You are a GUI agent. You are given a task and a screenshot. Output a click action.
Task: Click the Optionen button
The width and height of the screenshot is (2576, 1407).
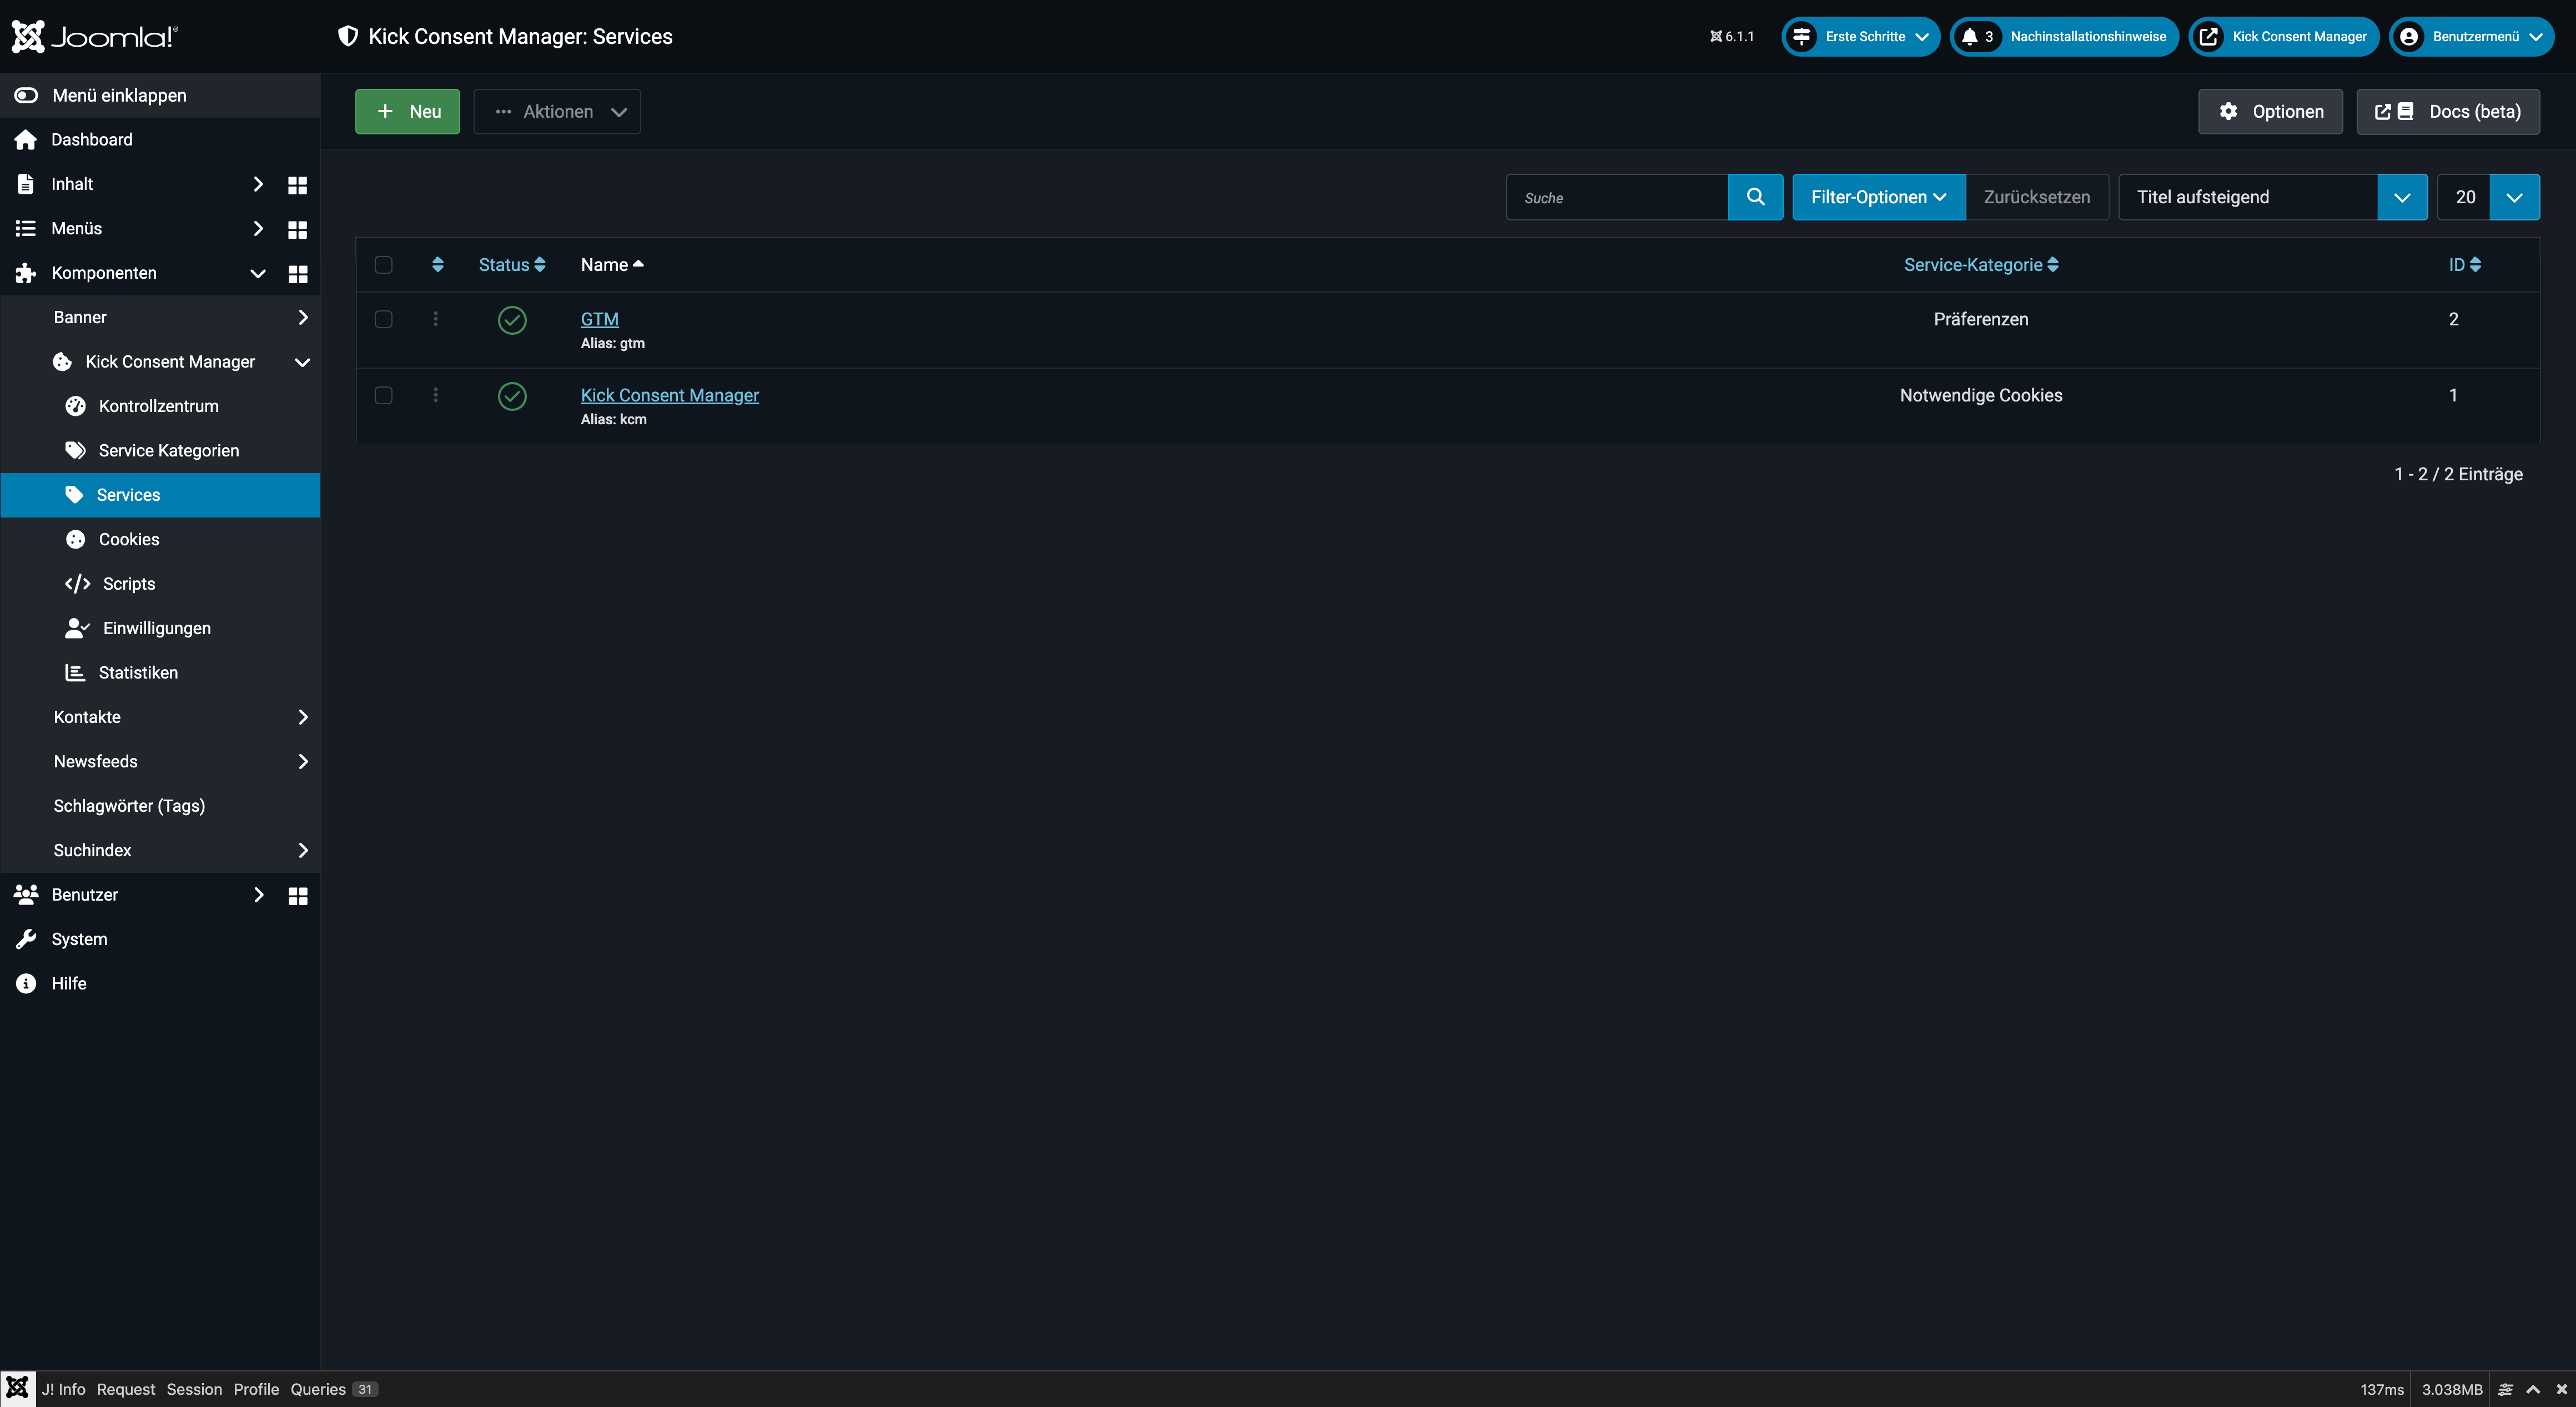click(2270, 112)
